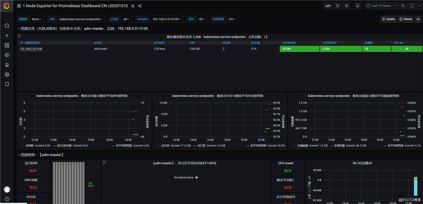Sort table by 内存使用率 column

pos(289,43)
